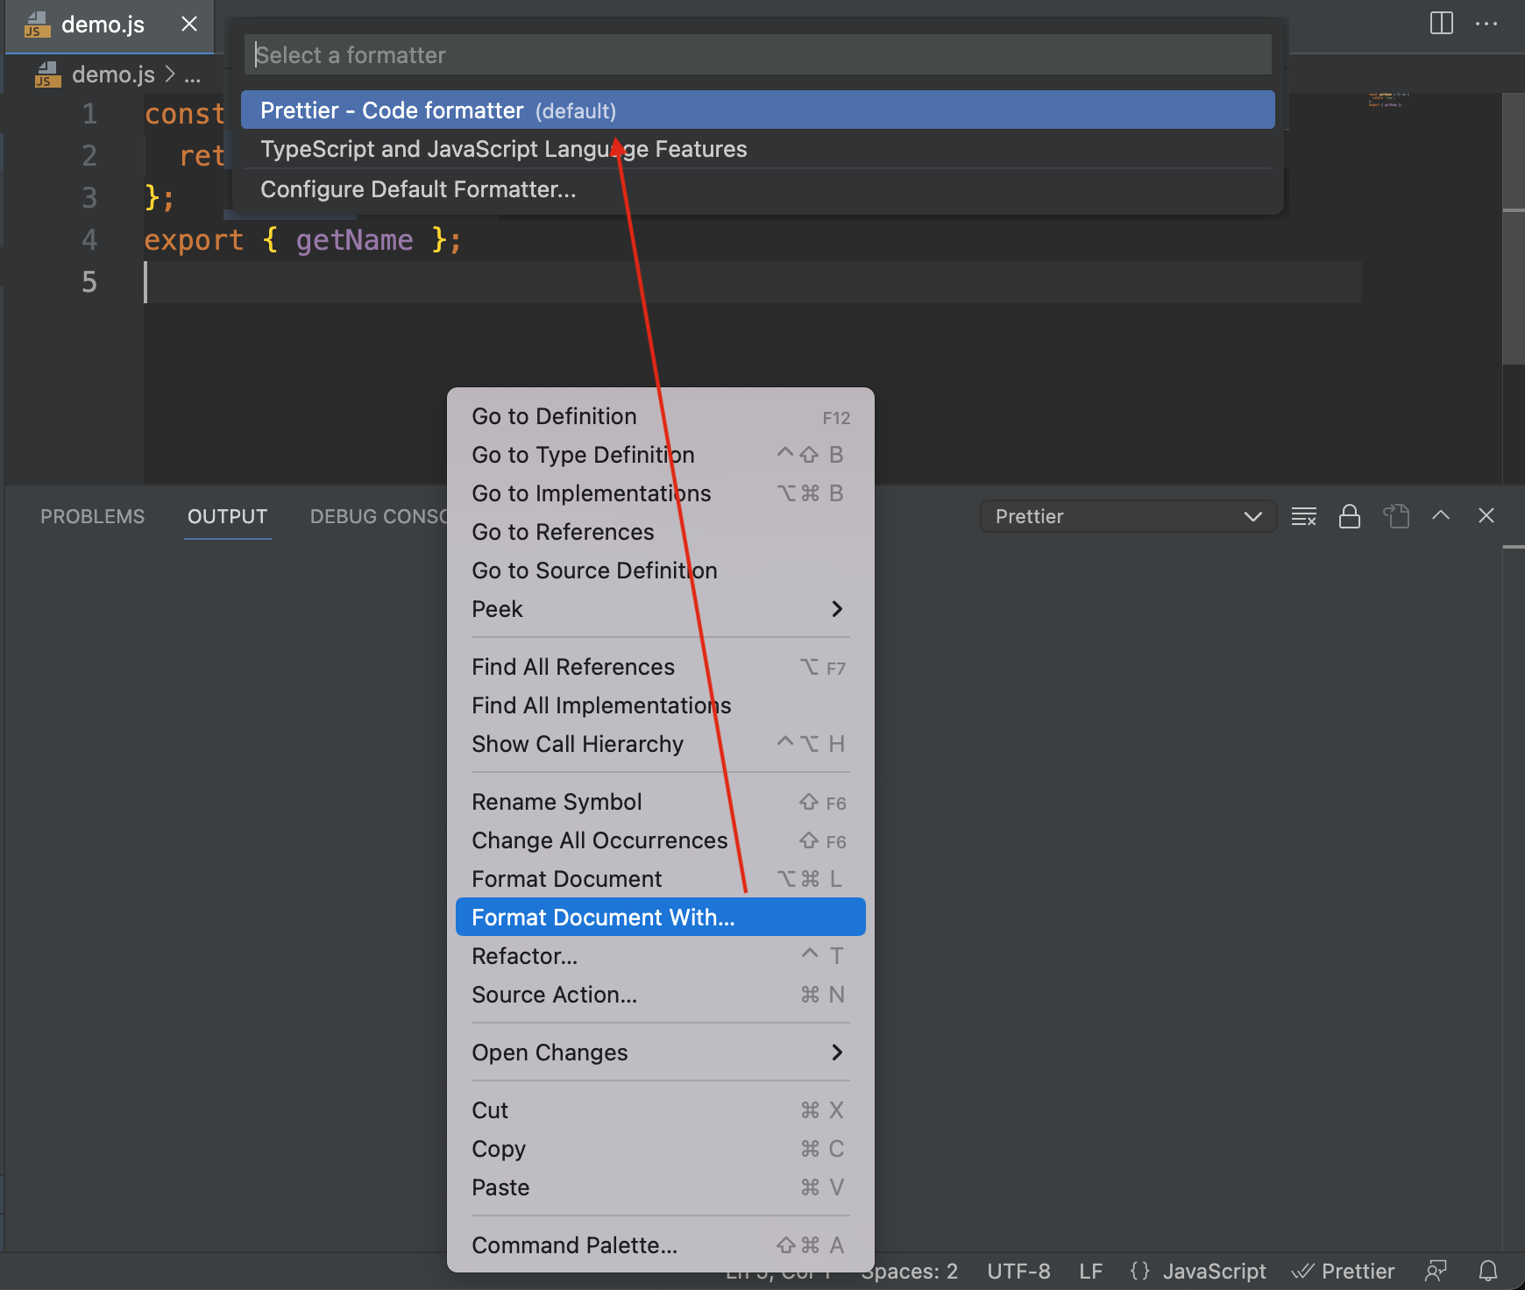Open notifications bell icon
The width and height of the screenshot is (1525, 1290).
1488,1272
